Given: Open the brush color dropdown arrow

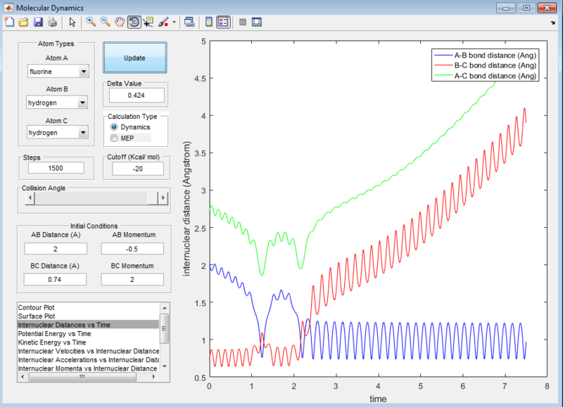Looking at the screenshot, I should (174, 22).
